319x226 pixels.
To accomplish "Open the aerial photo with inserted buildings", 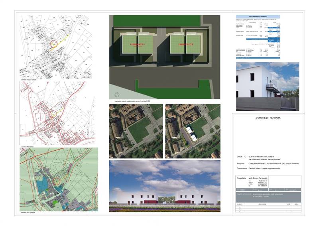I will pyautogui.click(x=193, y=131).
